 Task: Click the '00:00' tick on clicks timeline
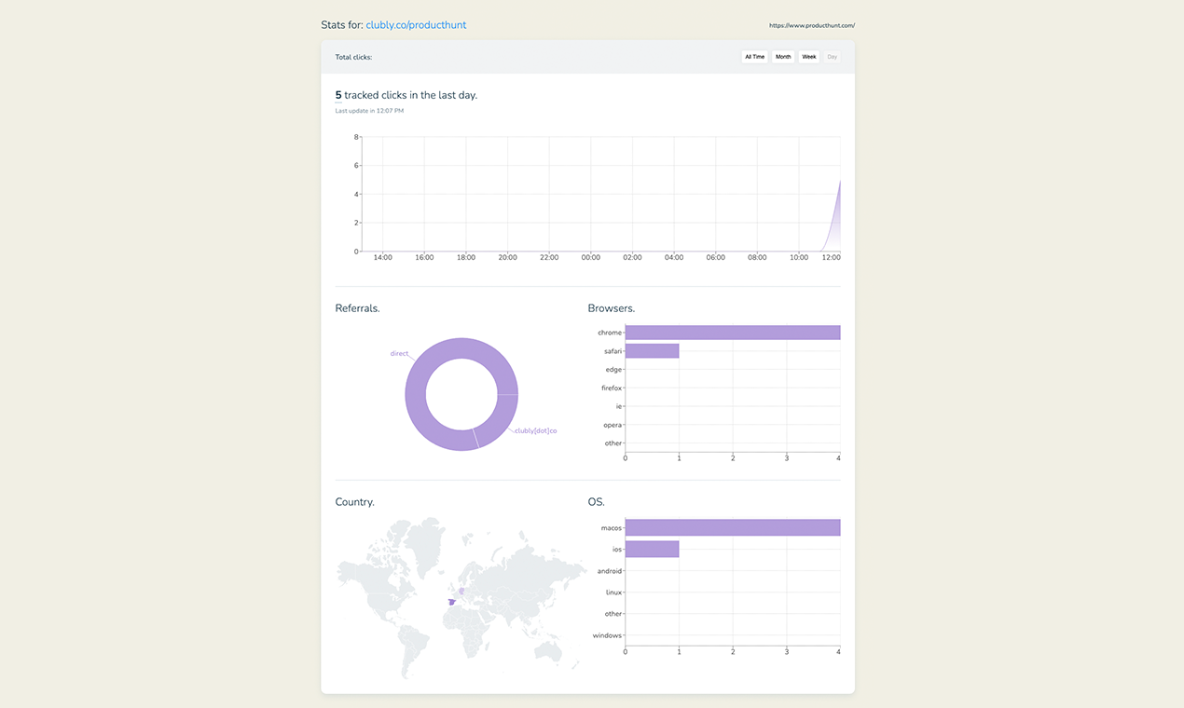[590, 257]
